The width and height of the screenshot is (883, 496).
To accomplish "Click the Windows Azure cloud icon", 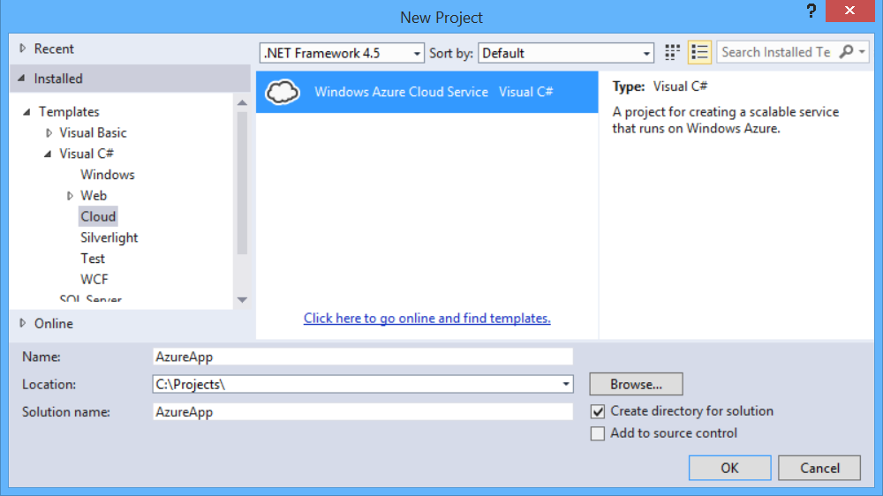I will coord(283,92).
